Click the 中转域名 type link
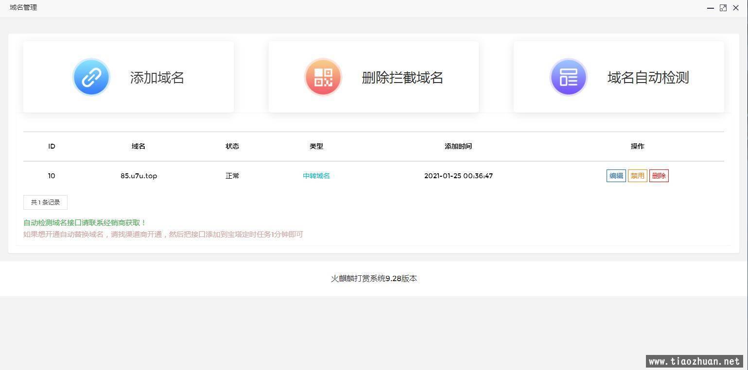748x370 pixels. [x=316, y=176]
